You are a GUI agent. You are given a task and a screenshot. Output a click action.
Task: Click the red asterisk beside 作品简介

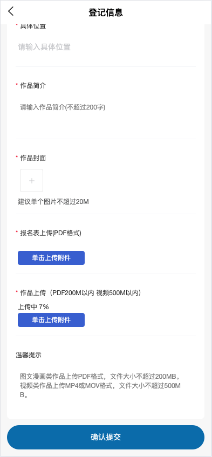(x=17, y=85)
